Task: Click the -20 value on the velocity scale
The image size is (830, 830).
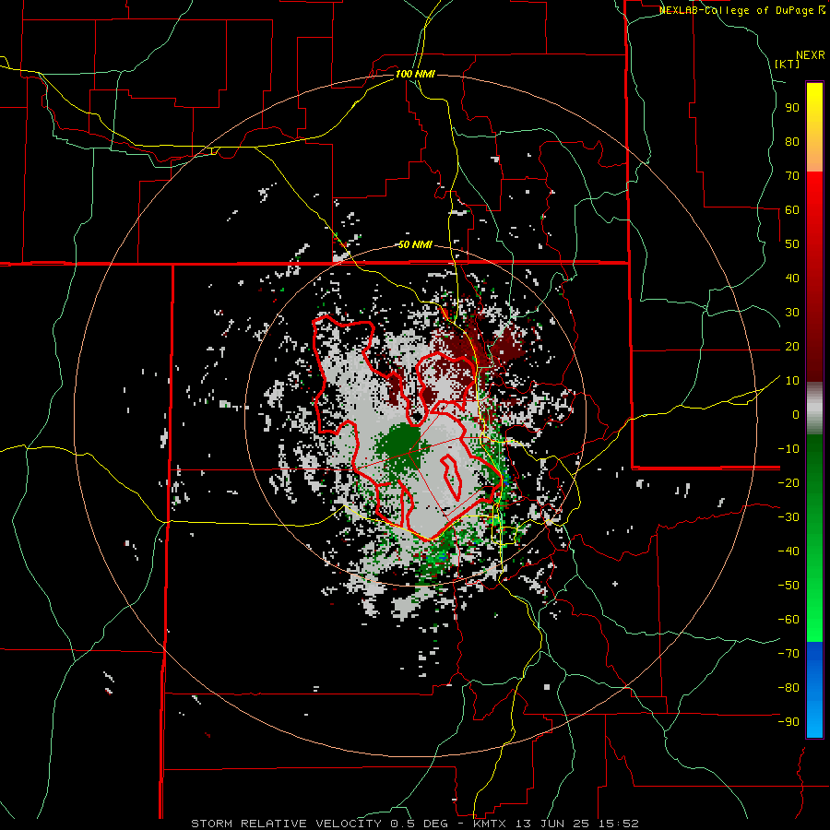Action: [x=788, y=482]
